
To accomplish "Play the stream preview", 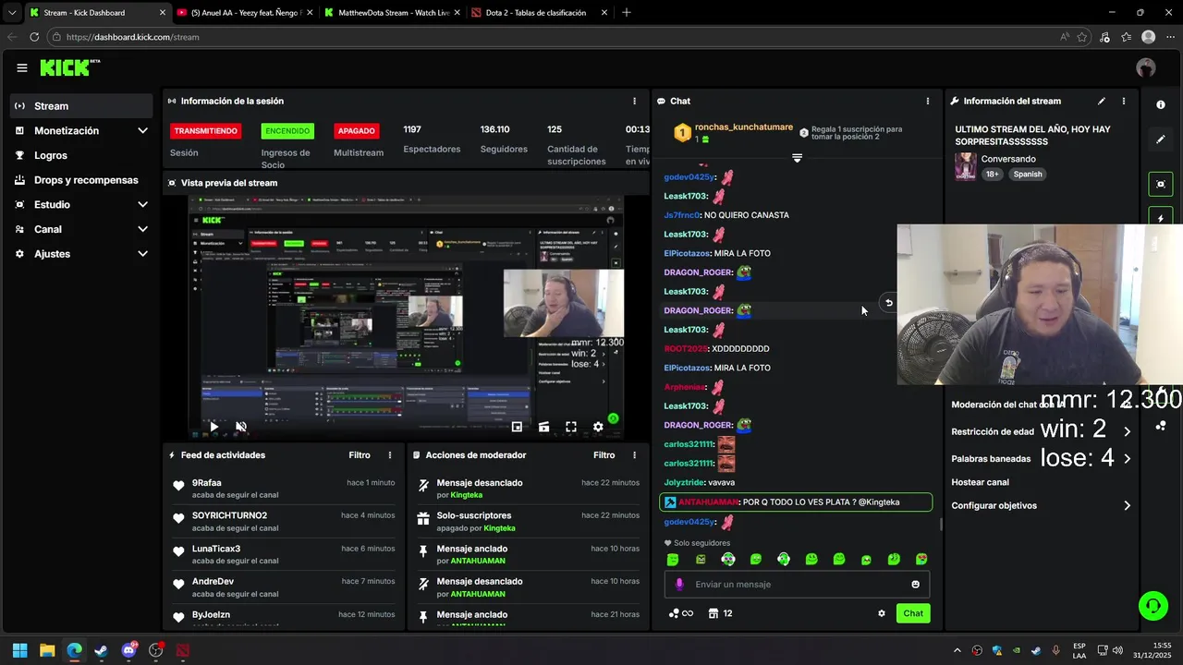I will click(213, 427).
